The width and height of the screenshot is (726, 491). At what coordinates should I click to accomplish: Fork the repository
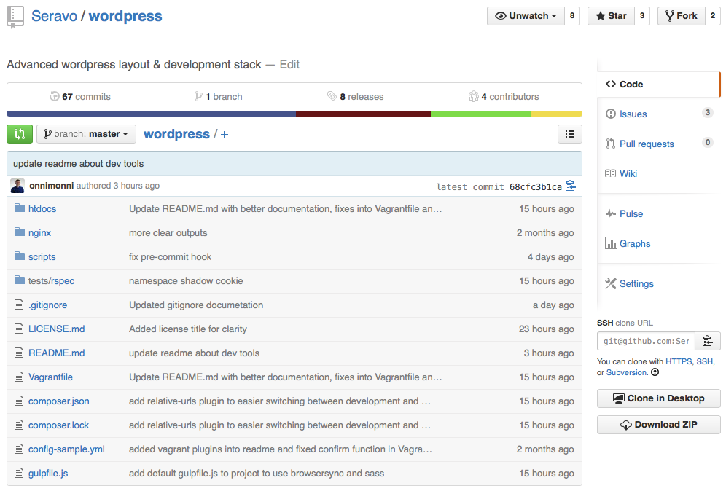point(681,16)
